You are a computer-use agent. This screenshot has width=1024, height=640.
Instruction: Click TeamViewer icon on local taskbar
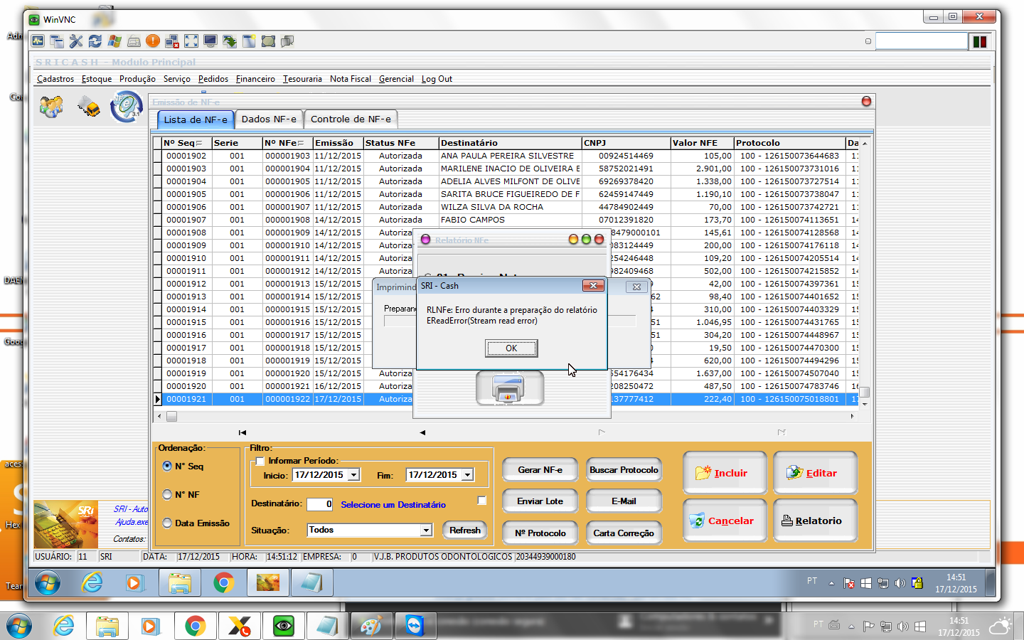pos(414,626)
